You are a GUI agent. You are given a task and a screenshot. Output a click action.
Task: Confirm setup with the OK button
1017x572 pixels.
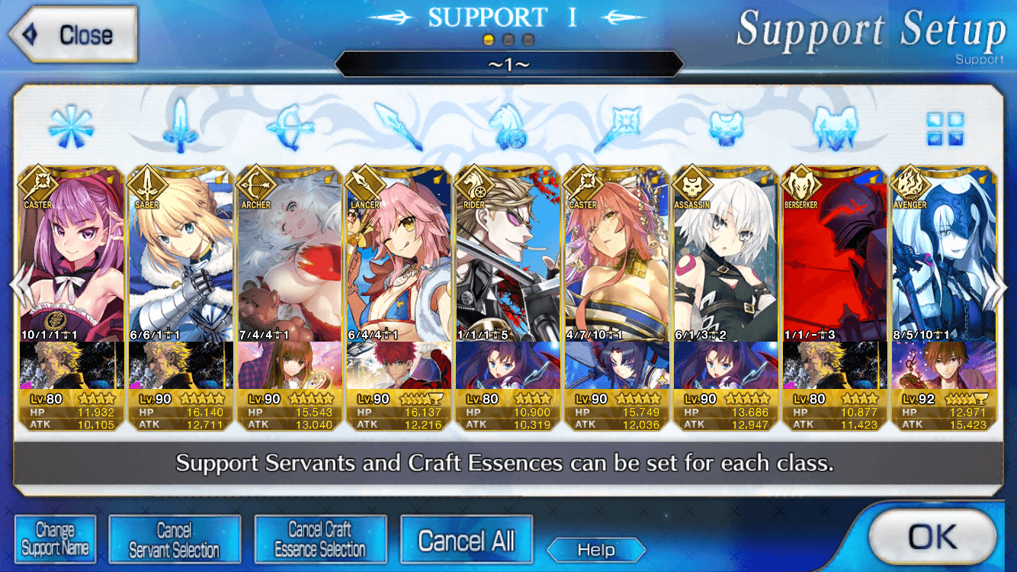(x=932, y=537)
